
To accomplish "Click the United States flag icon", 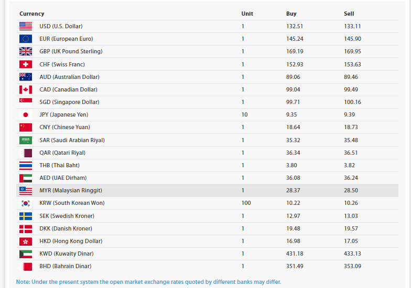I will 26,26.
